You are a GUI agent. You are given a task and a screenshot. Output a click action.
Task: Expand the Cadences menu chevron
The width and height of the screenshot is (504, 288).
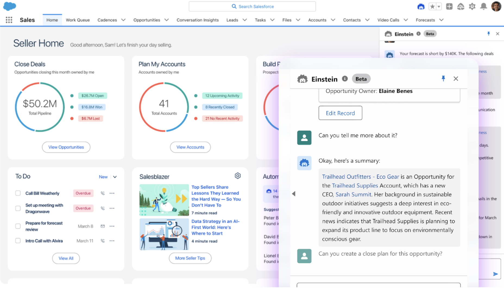coord(123,20)
